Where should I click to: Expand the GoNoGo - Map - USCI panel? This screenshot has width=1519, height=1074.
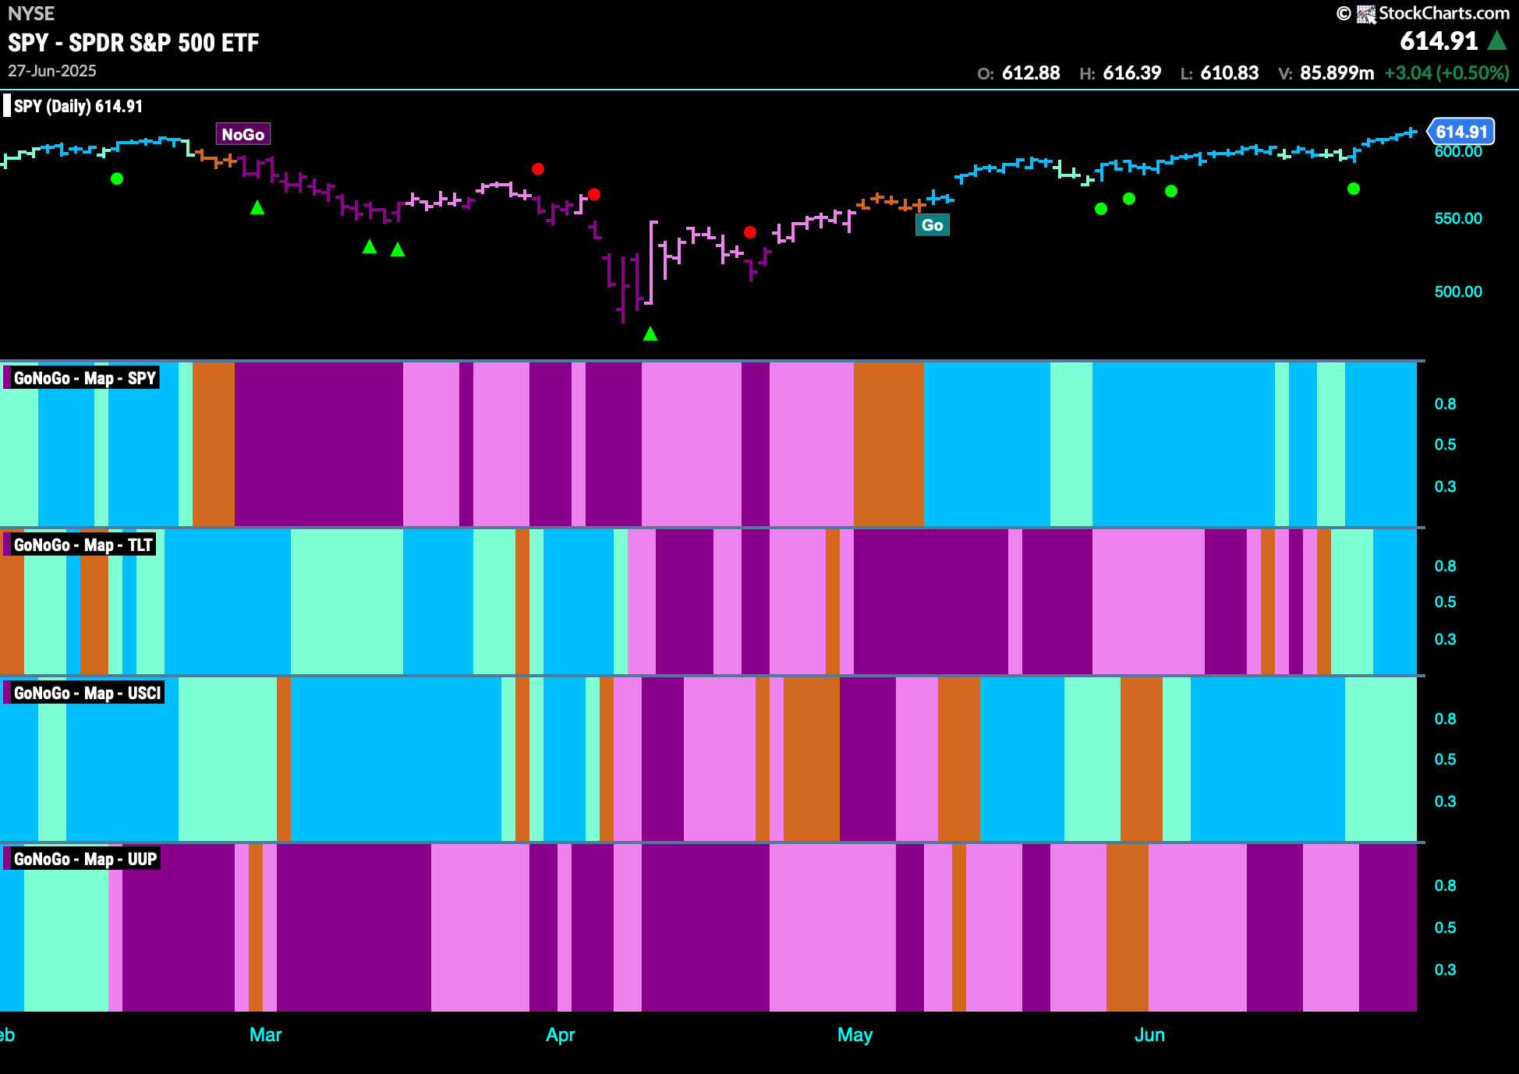pyautogui.click(x=86, y=693)
